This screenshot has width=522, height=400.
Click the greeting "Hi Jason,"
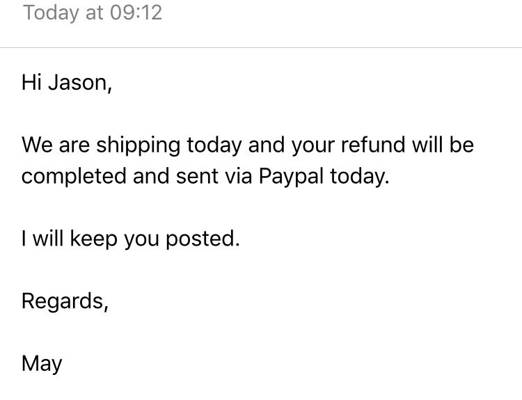67,82
